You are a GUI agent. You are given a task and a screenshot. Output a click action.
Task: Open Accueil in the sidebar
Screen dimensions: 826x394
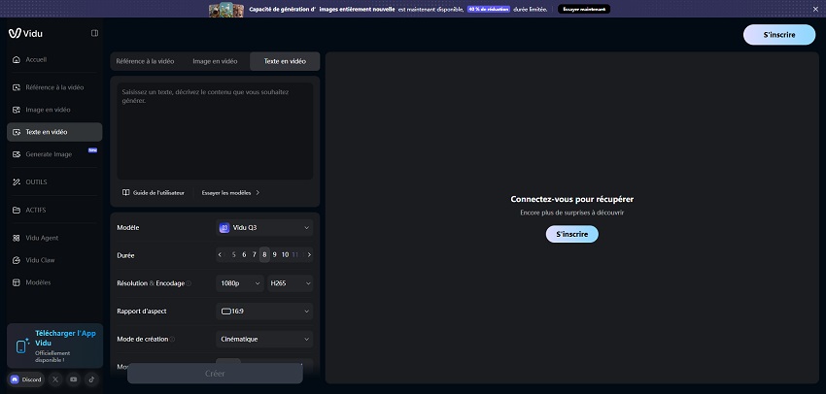[54, 59]
